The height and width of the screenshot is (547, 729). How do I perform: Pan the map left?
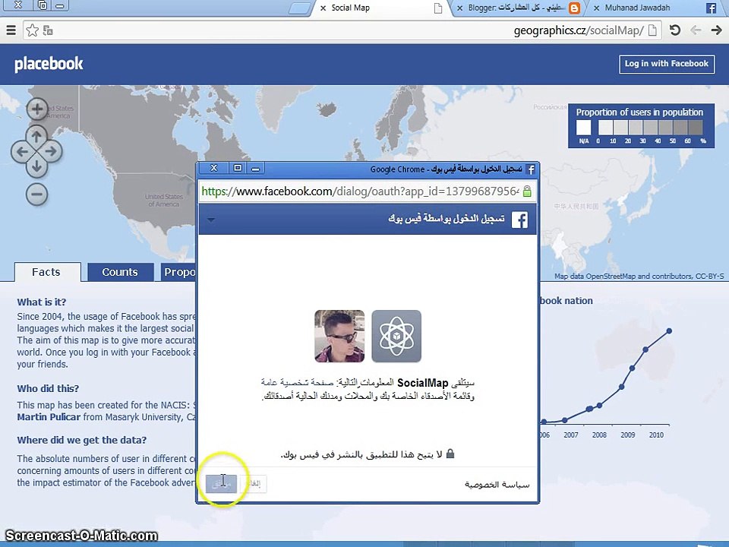tap(22, 151)
